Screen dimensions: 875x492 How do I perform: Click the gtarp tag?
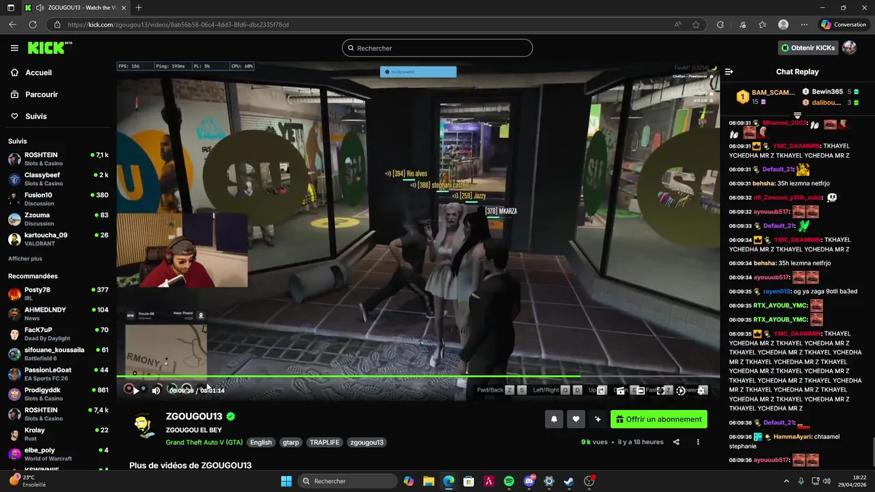point(291,442)
